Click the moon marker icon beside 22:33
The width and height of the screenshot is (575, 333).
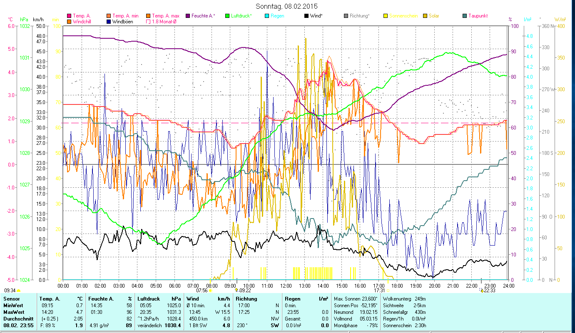pos(482,290)
